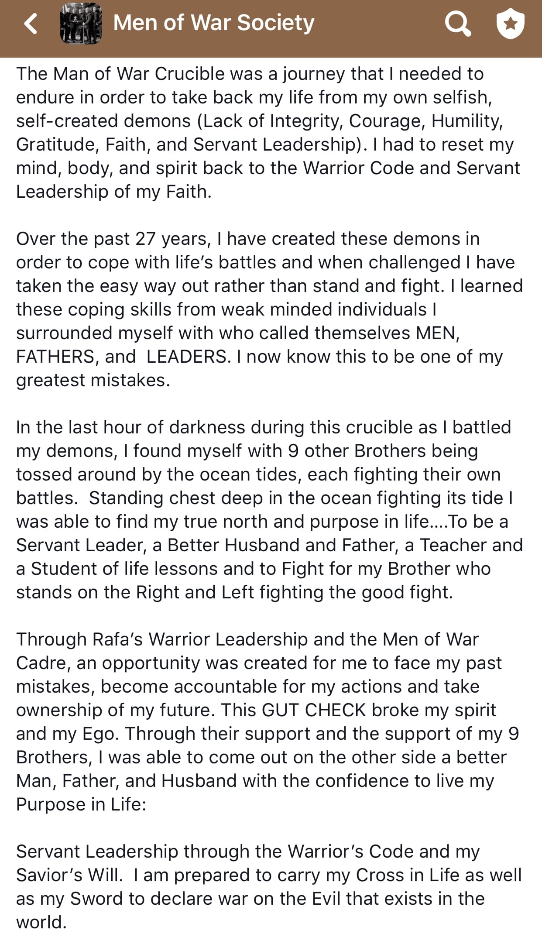Go back using the left arrow

point(31,24)
